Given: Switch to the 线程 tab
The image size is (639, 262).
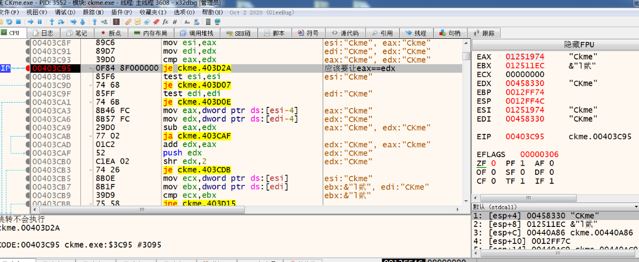Looking at the screenshot, I should tap(415, 33).
